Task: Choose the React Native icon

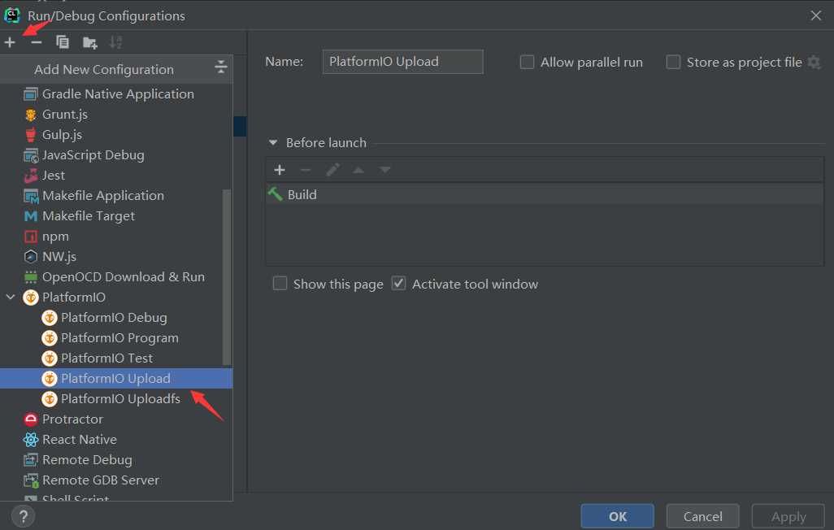Action: [x=31, y=440]
